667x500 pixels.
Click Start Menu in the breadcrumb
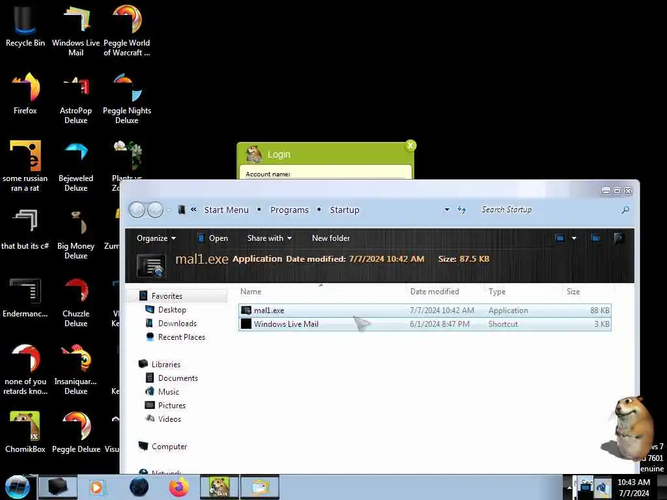(226, 210)
